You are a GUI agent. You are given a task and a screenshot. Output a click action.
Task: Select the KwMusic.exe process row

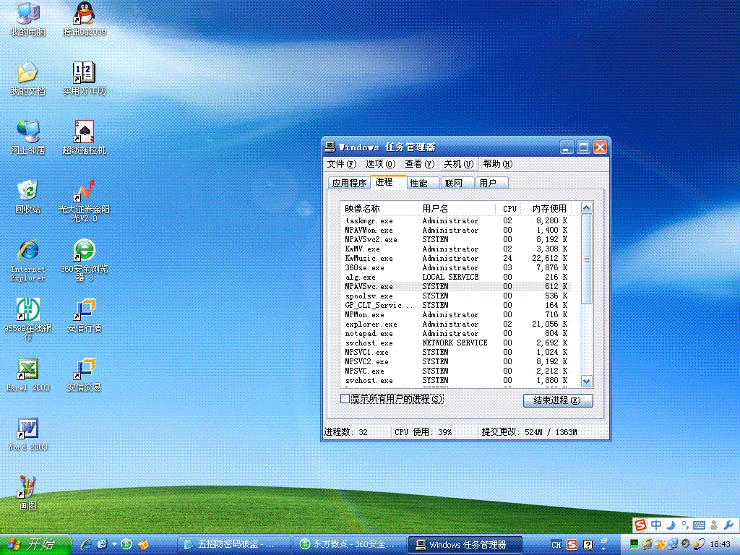click(x=457, y=258)
